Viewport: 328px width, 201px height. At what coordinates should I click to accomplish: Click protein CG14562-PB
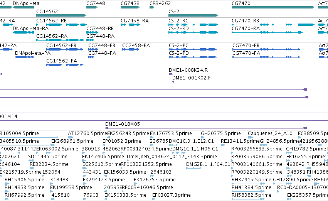pos(61,46)
